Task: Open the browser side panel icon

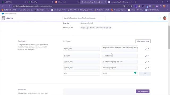Action: click(160, 6)
